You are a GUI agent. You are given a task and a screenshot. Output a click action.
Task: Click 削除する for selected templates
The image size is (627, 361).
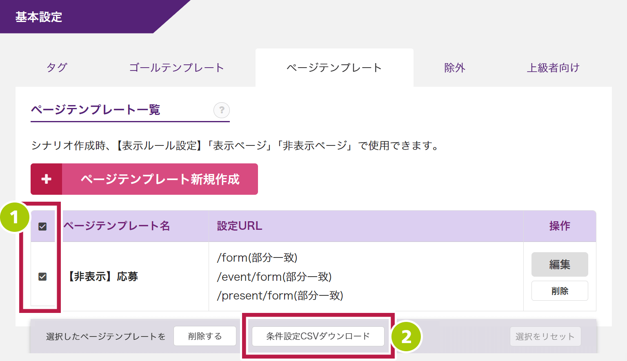(205, 336)
